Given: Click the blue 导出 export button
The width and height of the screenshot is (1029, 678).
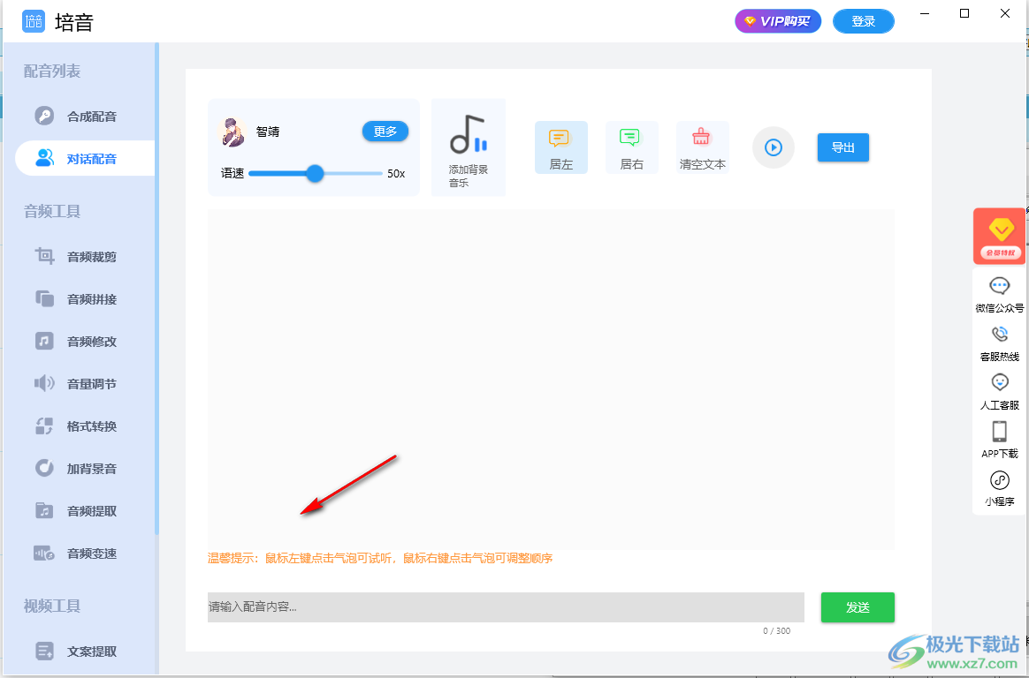Looking at the screenshot, I should point(842,147).
